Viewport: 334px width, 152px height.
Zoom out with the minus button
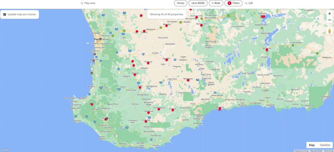click(x=329, y=20)
